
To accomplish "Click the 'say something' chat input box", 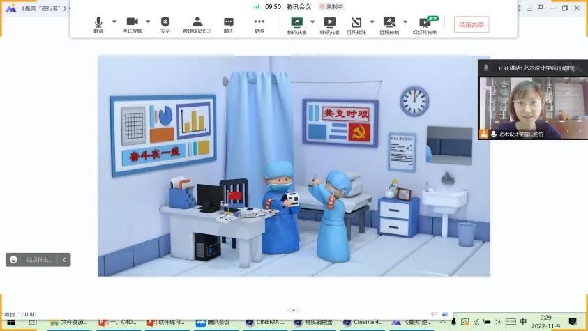I will [x=39, y=260].
